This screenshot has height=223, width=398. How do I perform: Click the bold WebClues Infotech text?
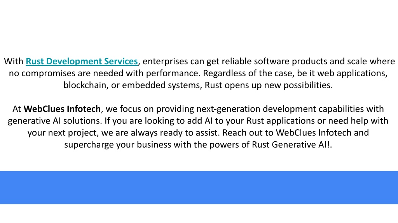click(x=62, y=109)
